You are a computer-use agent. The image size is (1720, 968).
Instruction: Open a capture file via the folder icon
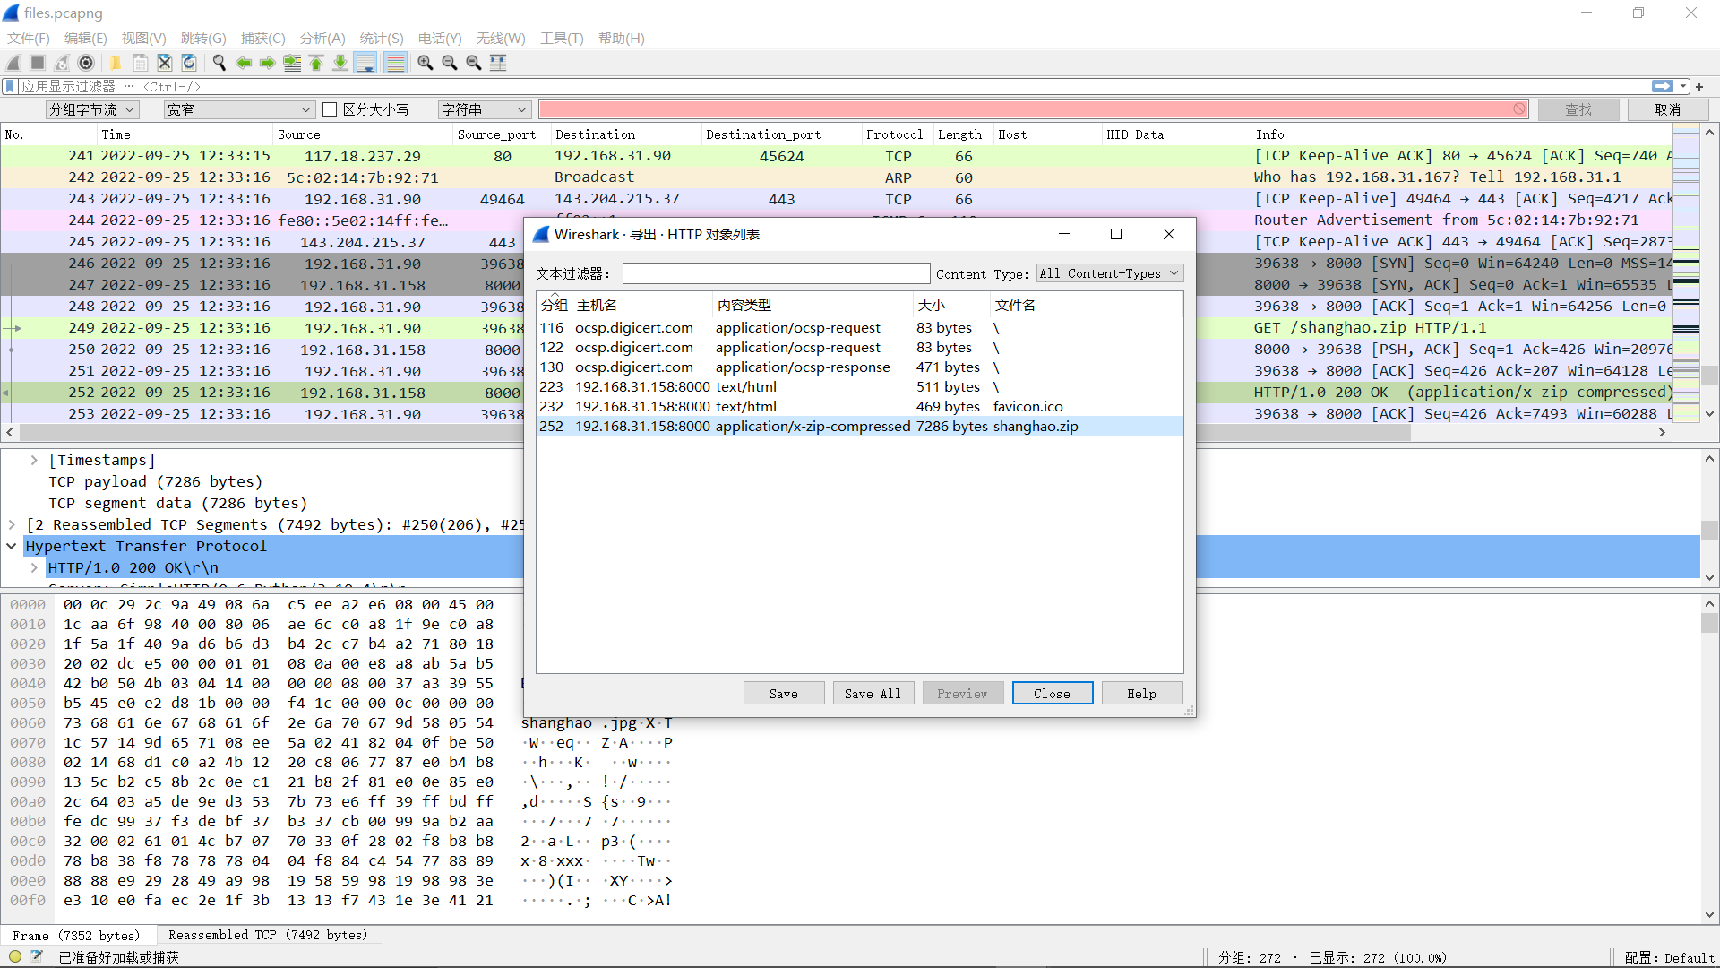coord(115,63)
